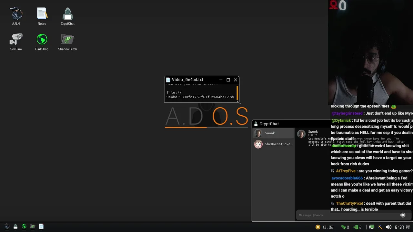The width and height of the screenshot is (413, 232).
Task: Click the pickaxe mining tray icon
Action: click(380, 227)
